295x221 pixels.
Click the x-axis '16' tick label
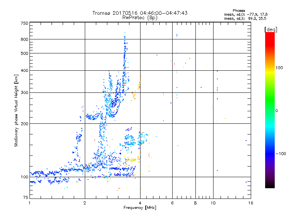[251, 203]
